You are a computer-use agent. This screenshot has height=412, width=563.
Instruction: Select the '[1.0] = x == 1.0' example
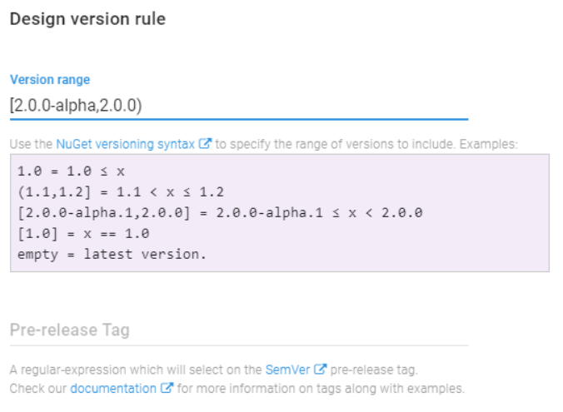coord(83,234)
